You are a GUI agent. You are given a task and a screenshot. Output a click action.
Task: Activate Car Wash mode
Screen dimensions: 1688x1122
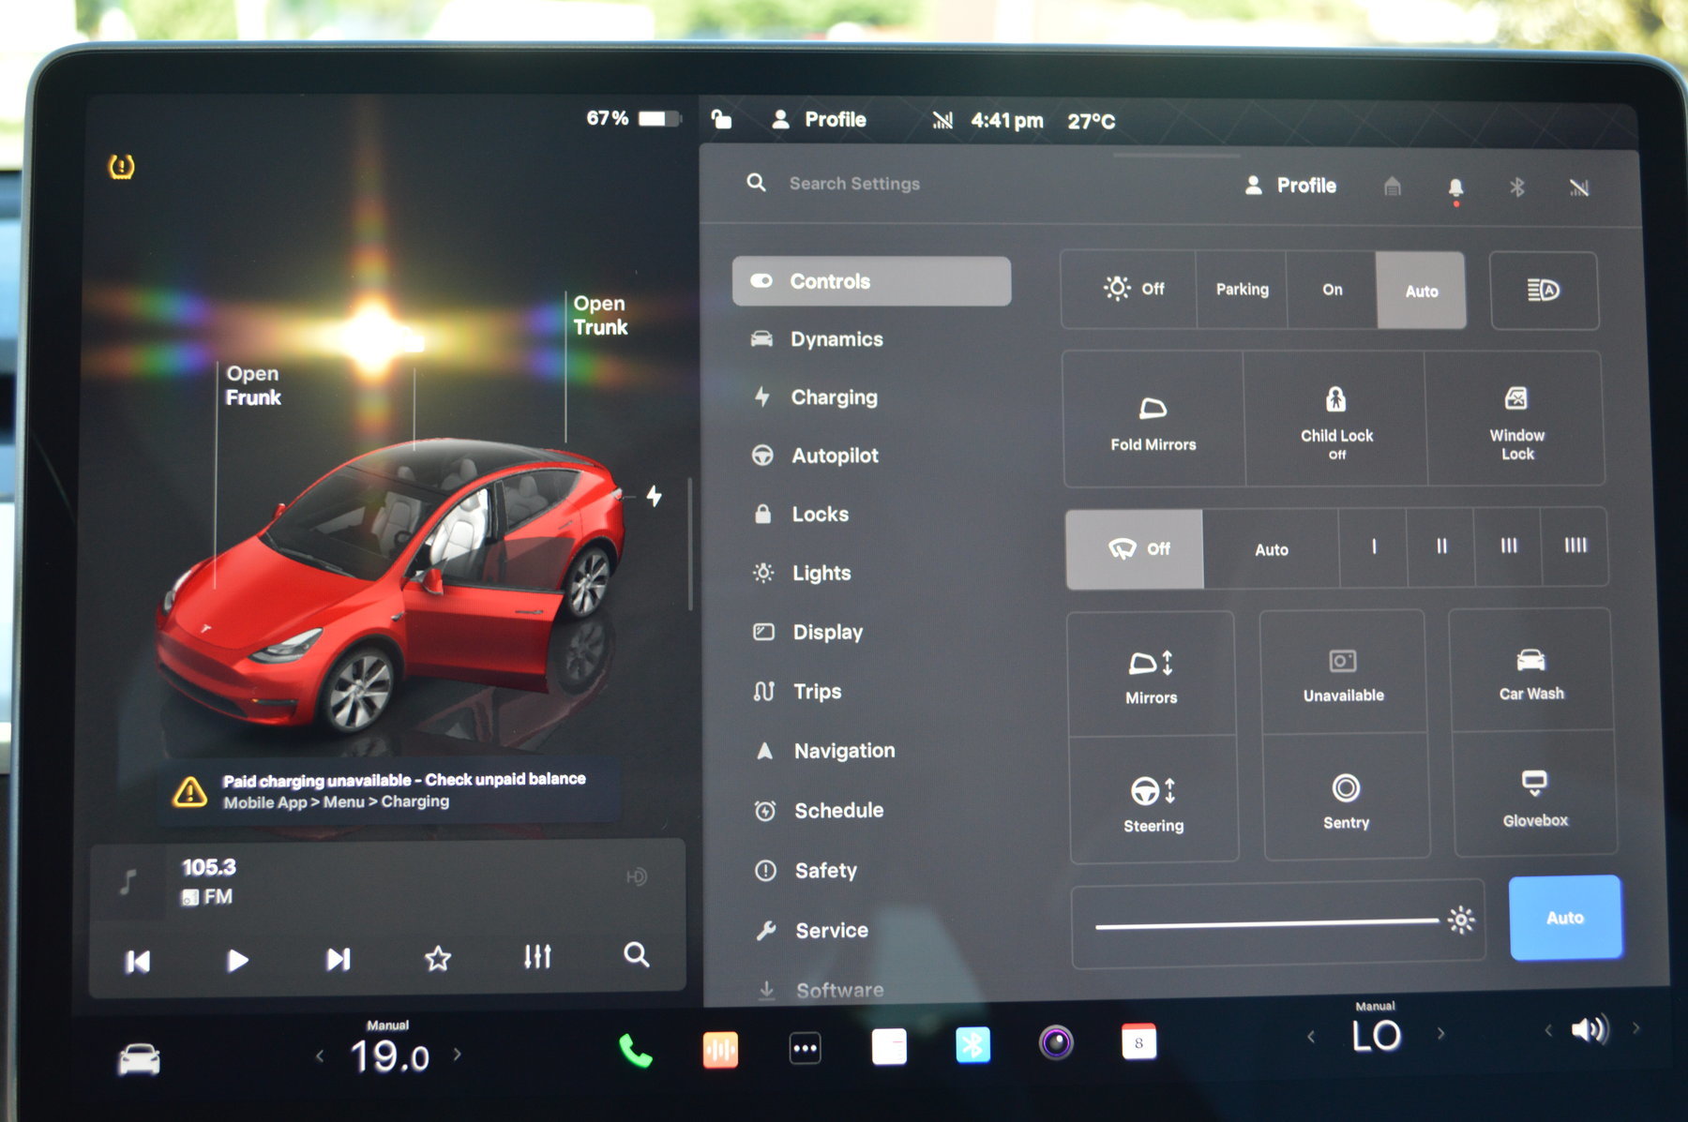1530,672
